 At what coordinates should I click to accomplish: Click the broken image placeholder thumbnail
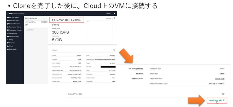point(100,31)
